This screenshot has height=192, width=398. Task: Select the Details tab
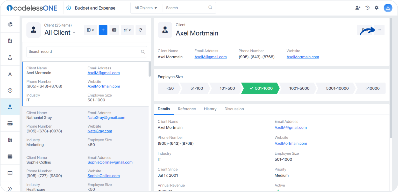(164, 109)
